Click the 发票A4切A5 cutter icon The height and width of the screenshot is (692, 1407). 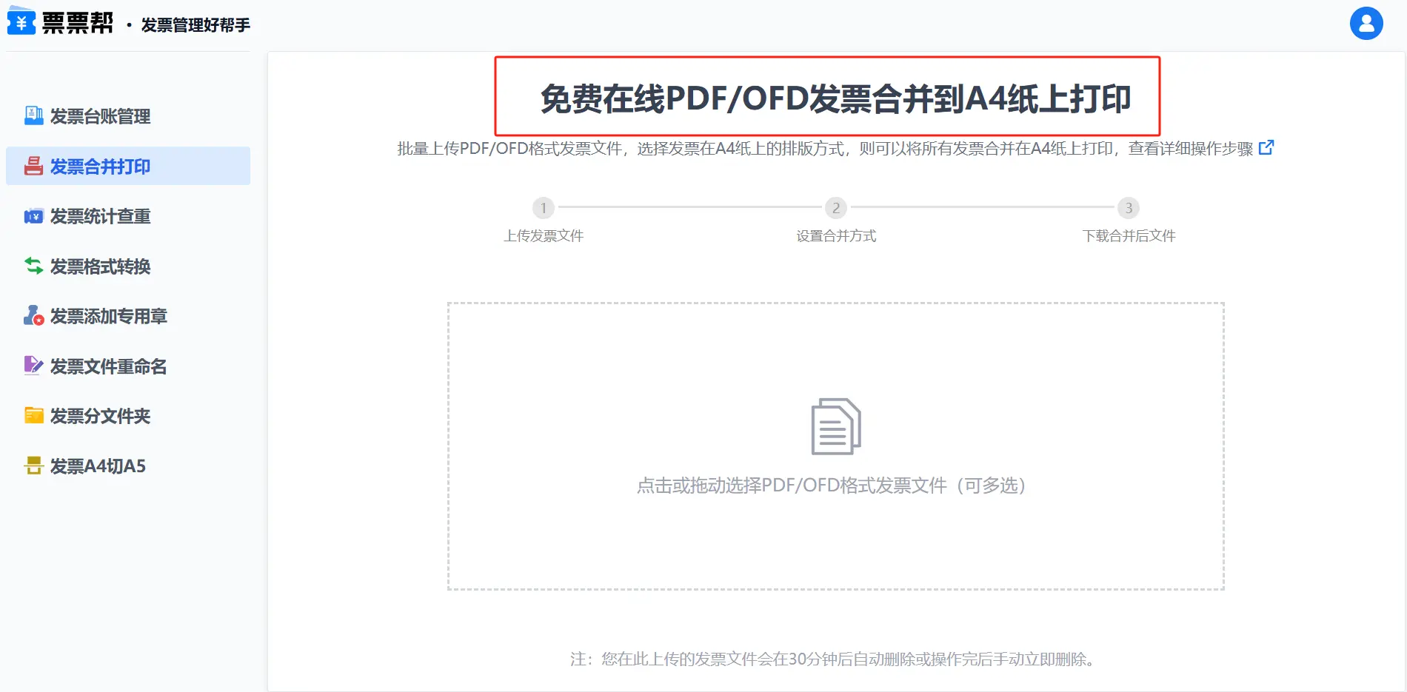[x=33, y=466]
